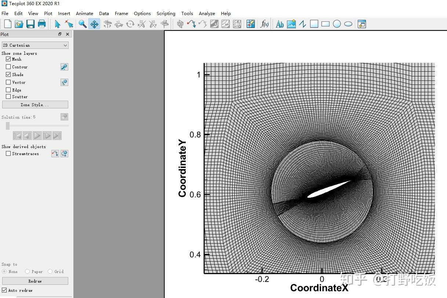Select the Selector arrow tool
Image resolution: width=447 pixels, height=298 pixels.
58,24
